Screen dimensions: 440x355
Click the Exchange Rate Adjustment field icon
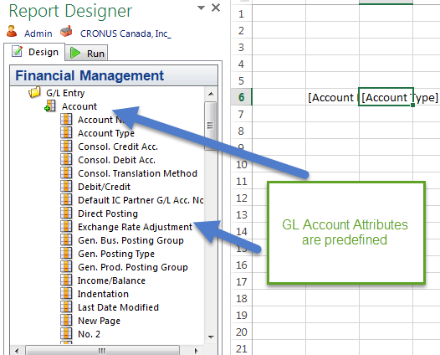point(66,226)
